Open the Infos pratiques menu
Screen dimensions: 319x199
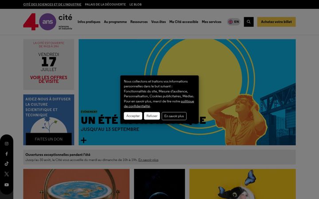click(x=89, y=22)
